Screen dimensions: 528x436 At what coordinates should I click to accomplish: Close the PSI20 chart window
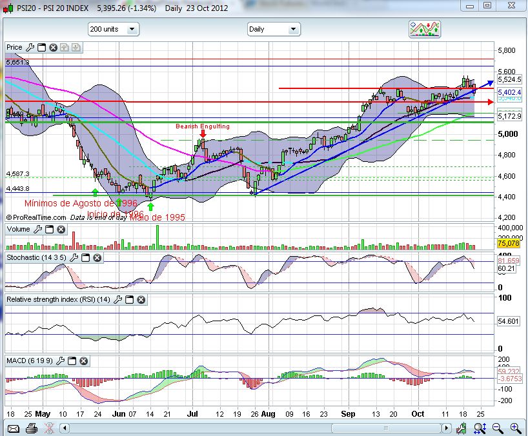(511, 6)
